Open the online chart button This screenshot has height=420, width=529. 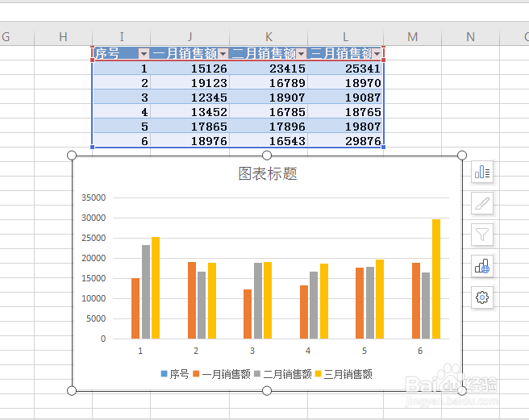tap(482, 266)
